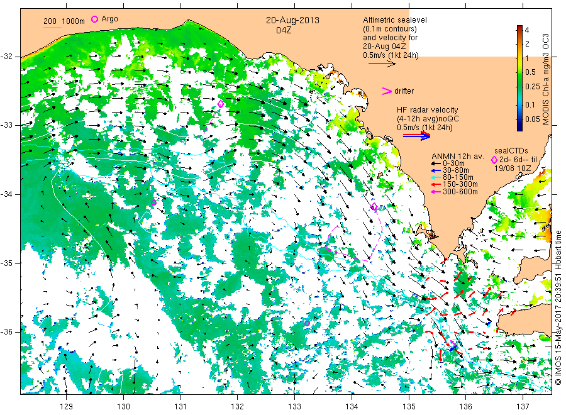Screen dimensions: 566x415
Task: Click the 'HF radar velocity' legend heading
Action: (x=428, y=109)
